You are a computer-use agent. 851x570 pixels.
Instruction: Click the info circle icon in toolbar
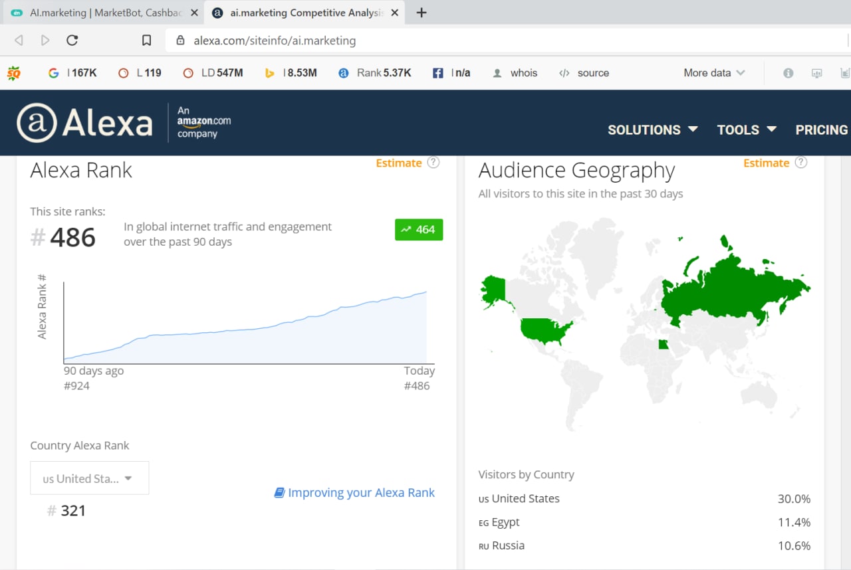788,73
